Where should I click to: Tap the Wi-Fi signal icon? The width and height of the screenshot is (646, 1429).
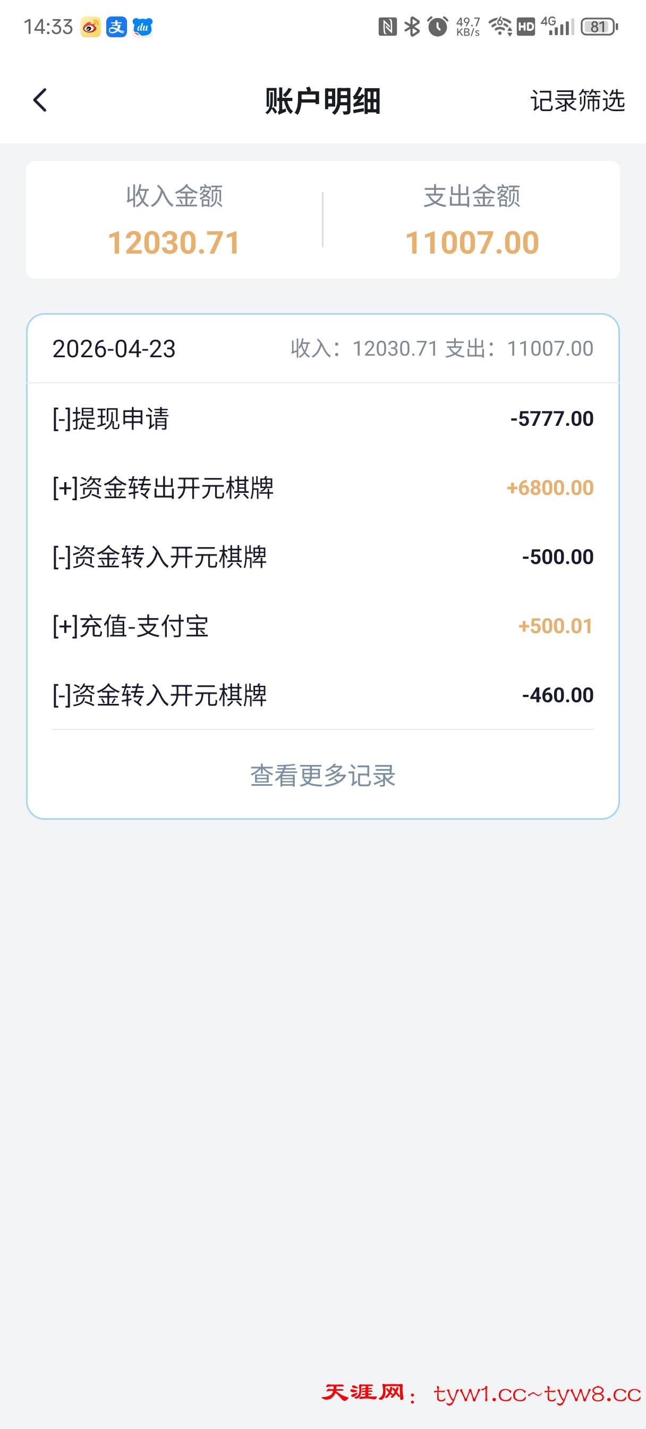(x=500, y=27)
